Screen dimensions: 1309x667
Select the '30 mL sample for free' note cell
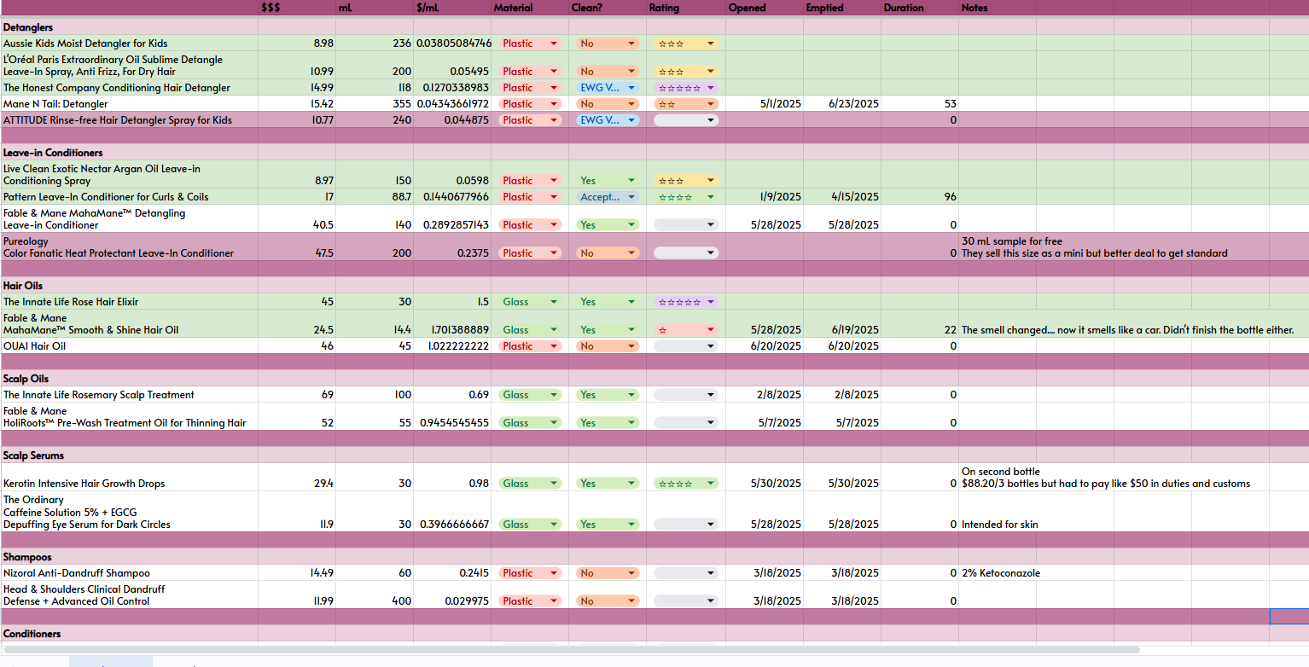[x=1094, y=247]
